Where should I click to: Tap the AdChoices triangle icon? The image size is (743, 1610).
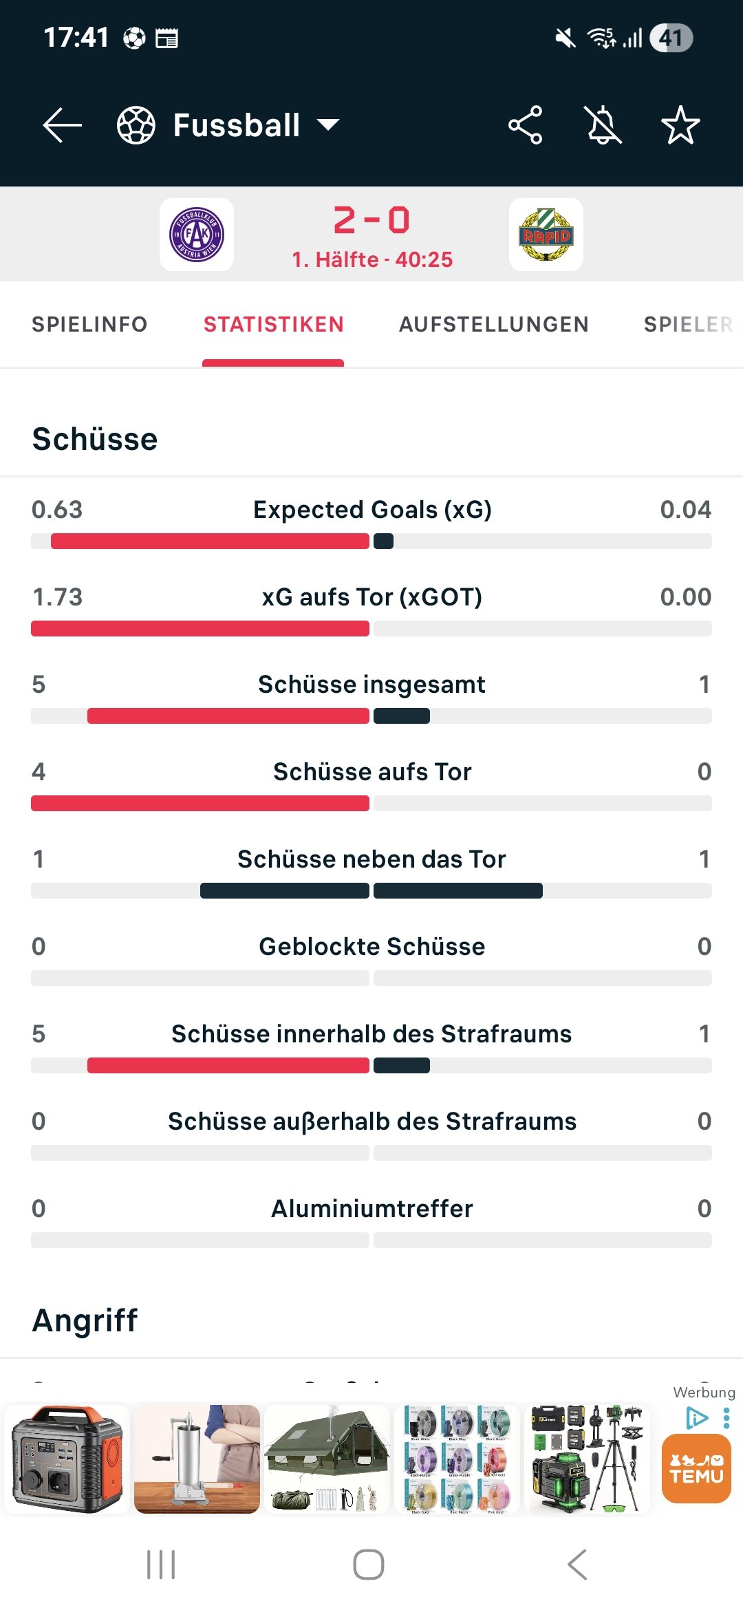tap(697, 1418)
